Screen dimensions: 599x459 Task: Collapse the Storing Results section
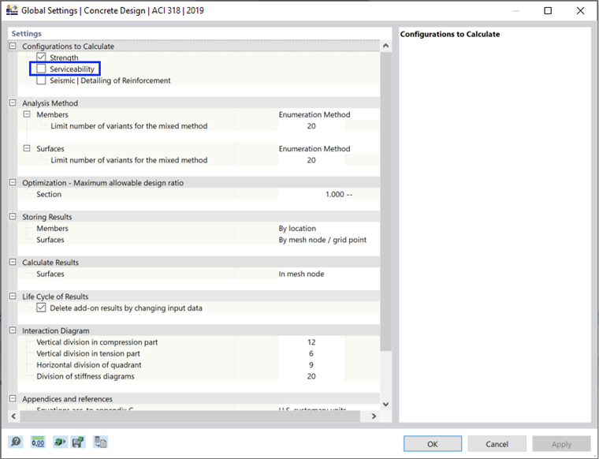[x=13, y=217]
